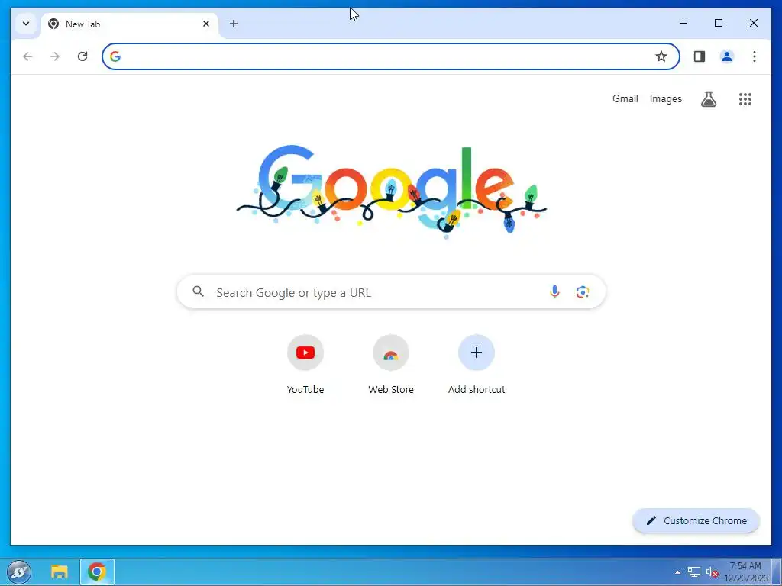The image size is (782, 586).
Task: Click the forward navigation arrow
Action: pos(55,56)
